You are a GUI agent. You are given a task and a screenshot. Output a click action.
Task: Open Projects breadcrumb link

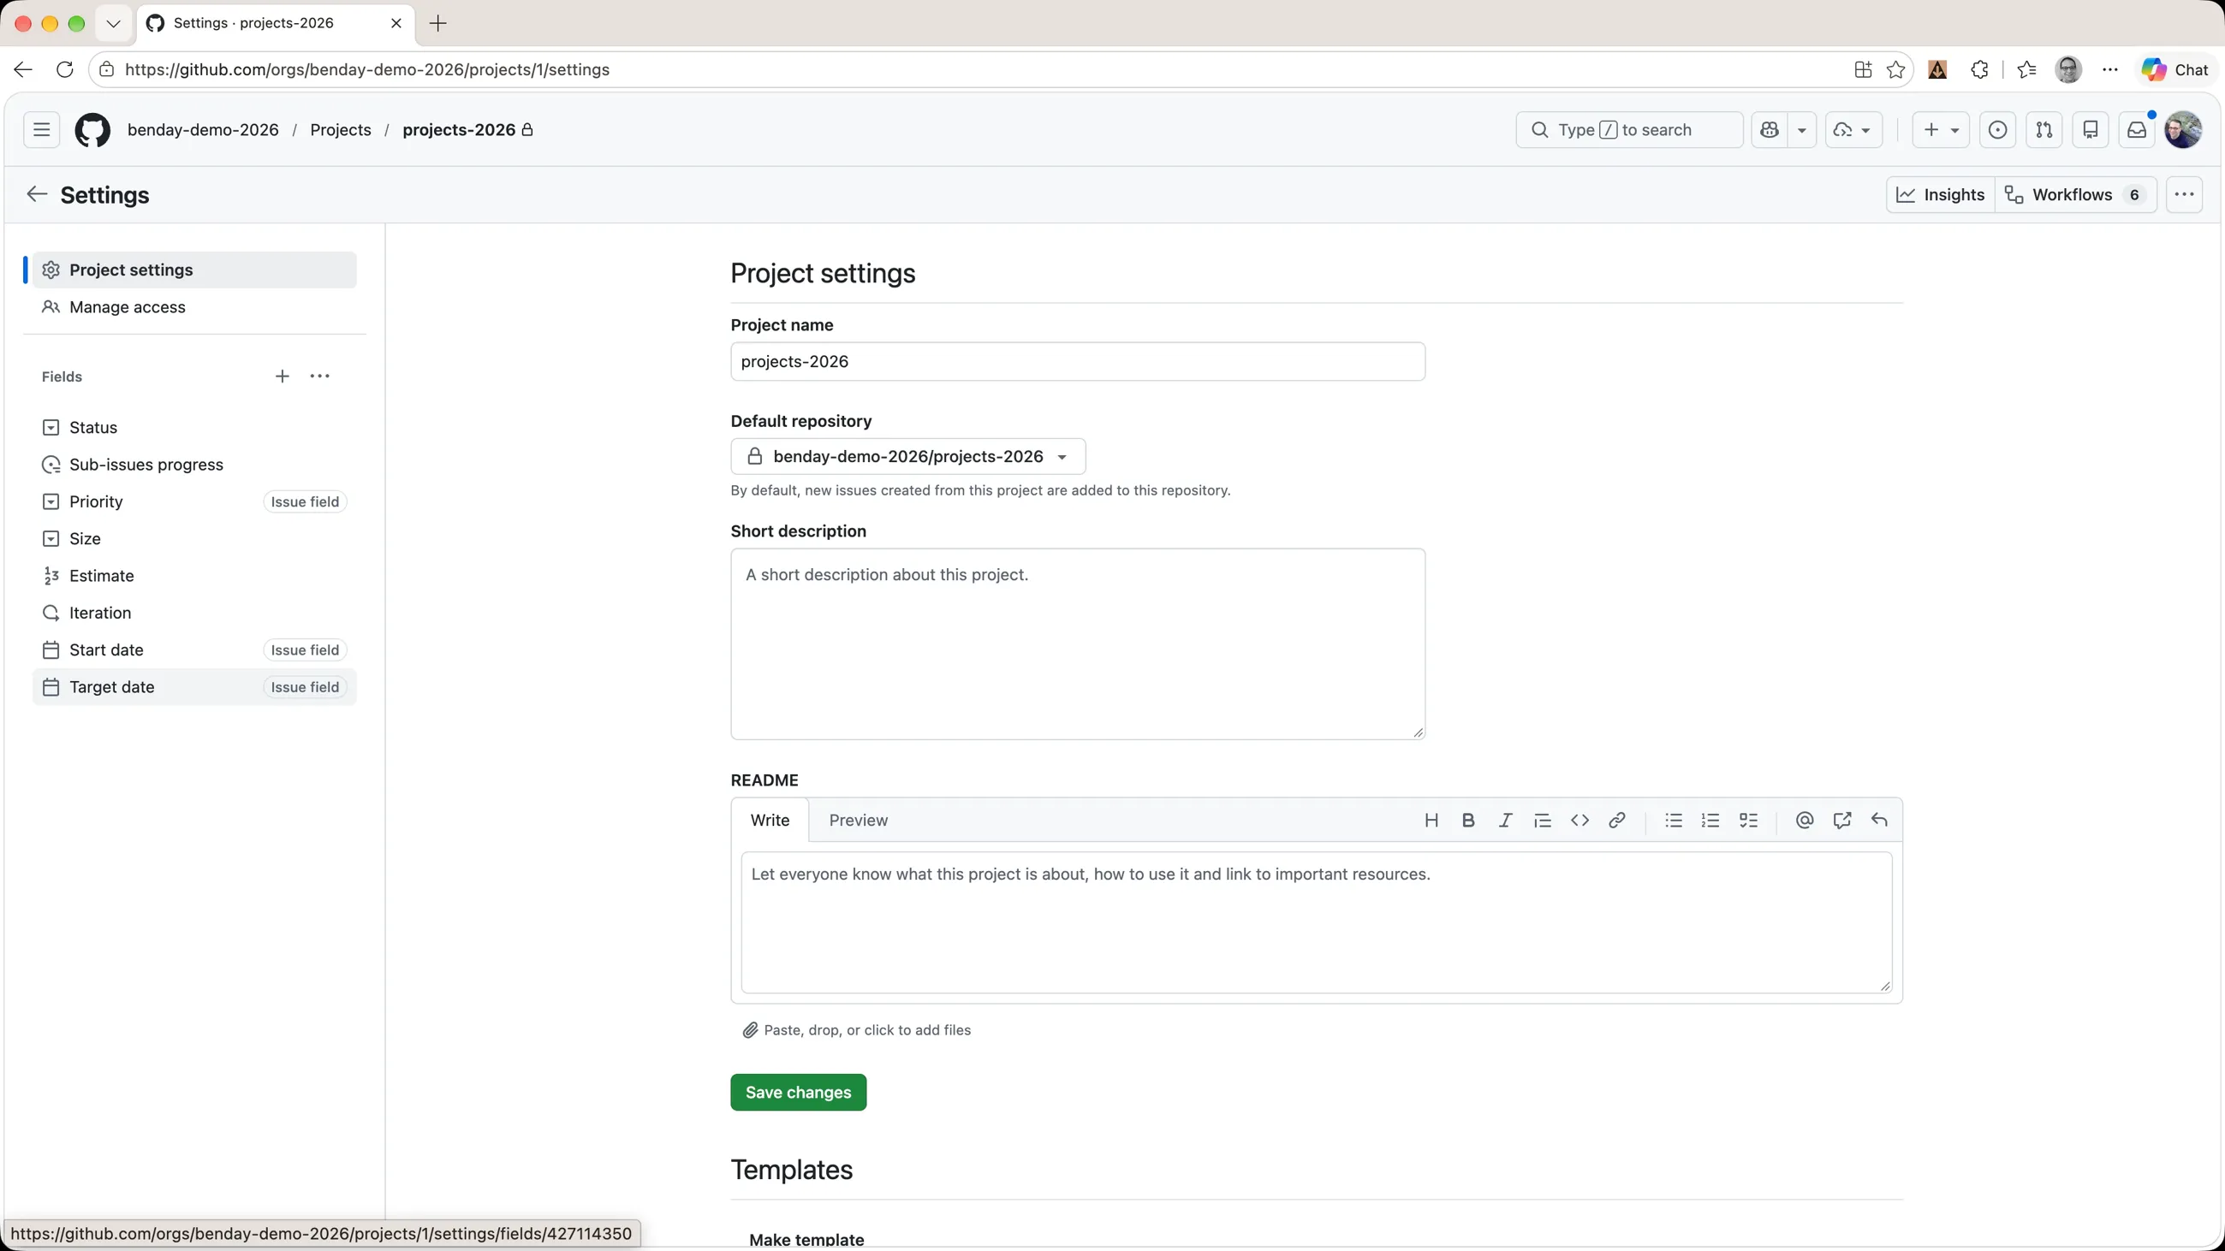pos(341,129)
